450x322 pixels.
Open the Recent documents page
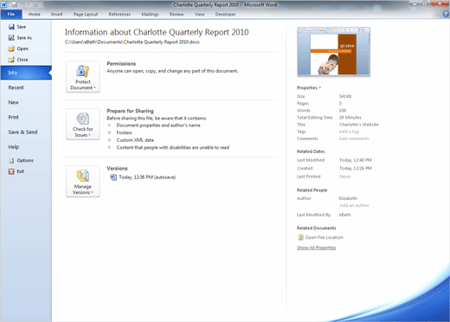click(x=16, y=87)
